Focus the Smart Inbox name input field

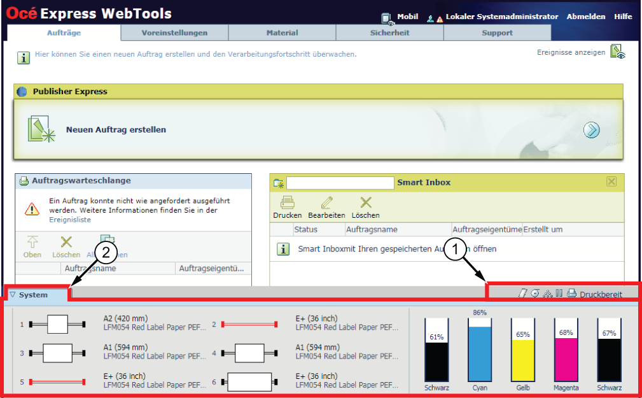coord(340,183)
